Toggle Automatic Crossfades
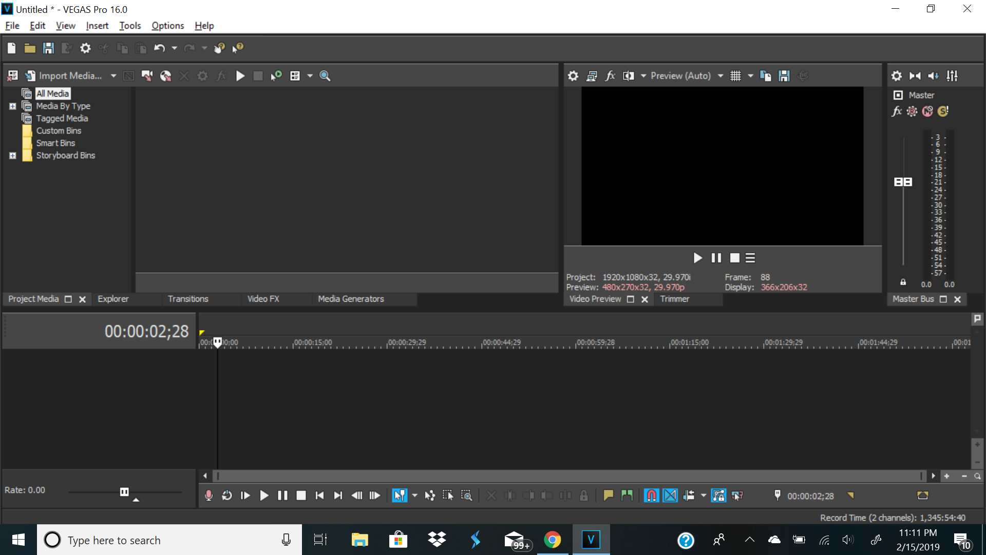 click(x=670, y=495)
